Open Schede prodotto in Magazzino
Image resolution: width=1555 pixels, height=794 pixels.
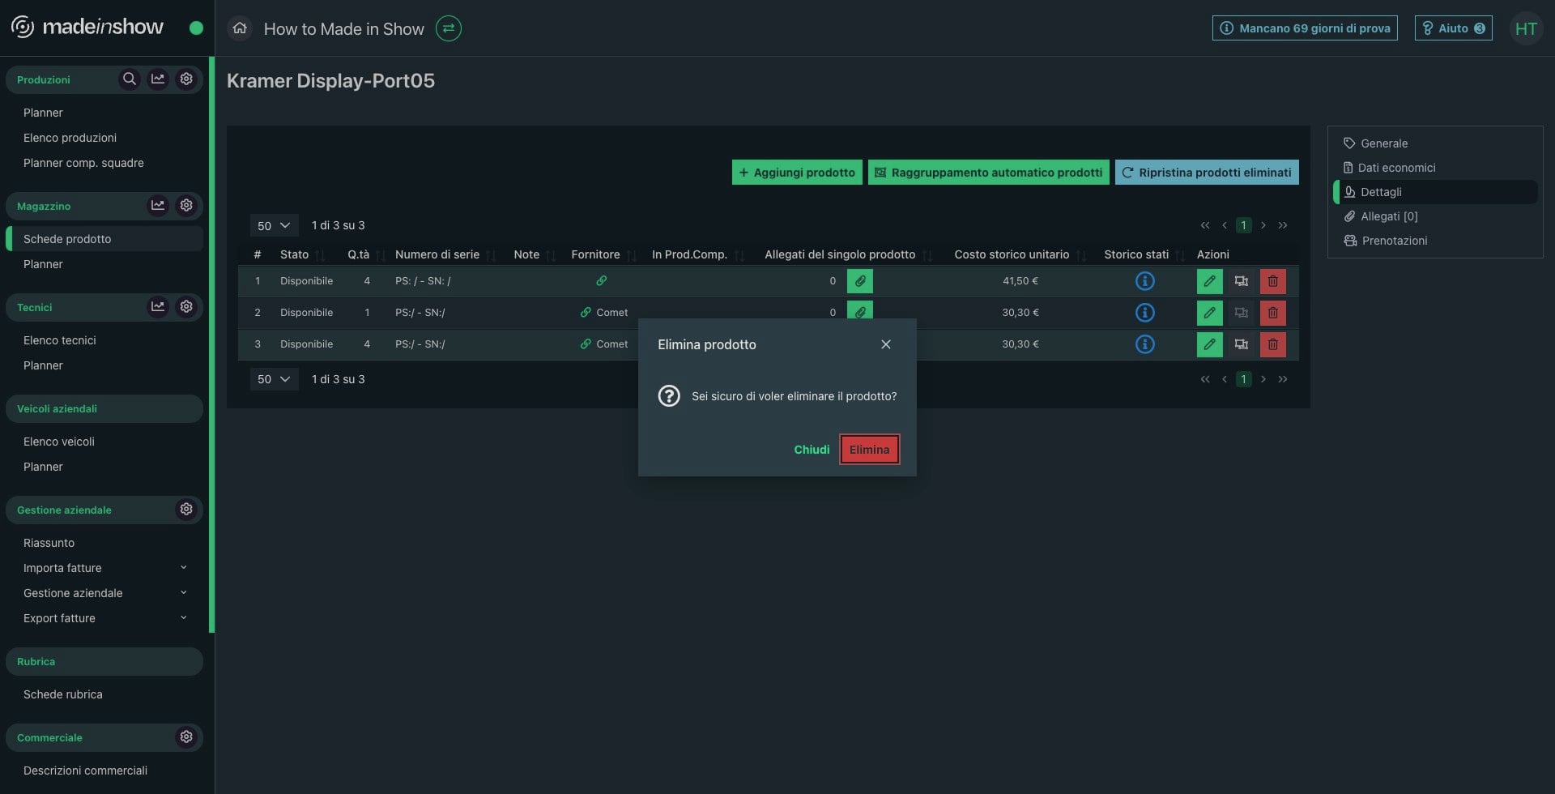point(104,239)
